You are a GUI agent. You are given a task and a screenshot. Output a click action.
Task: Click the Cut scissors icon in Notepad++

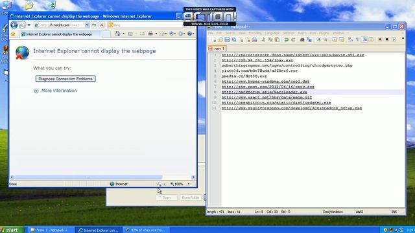264,40
